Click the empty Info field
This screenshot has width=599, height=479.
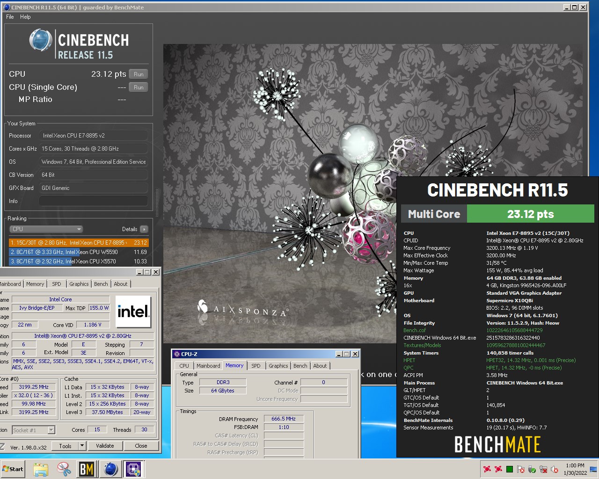pyautogui.click(x=94, y=201)
